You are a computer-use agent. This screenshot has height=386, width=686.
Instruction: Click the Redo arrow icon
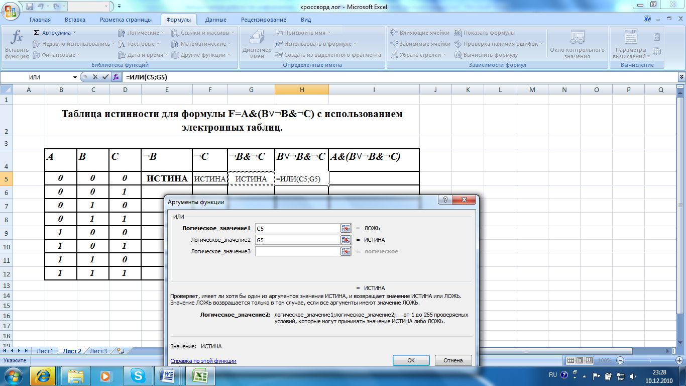point(57,7)
